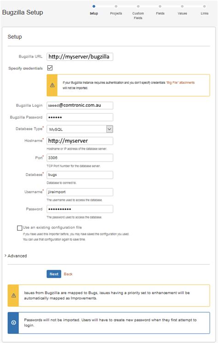Viewport: 218px width, 343px height.
Task: Click the Links step progress dot
Action: [x=204, y=6]
